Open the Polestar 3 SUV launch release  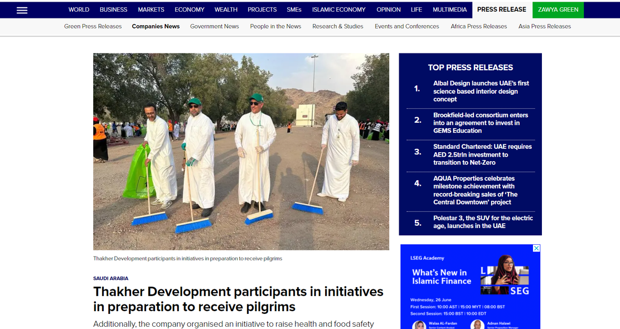tap(483, 222)
